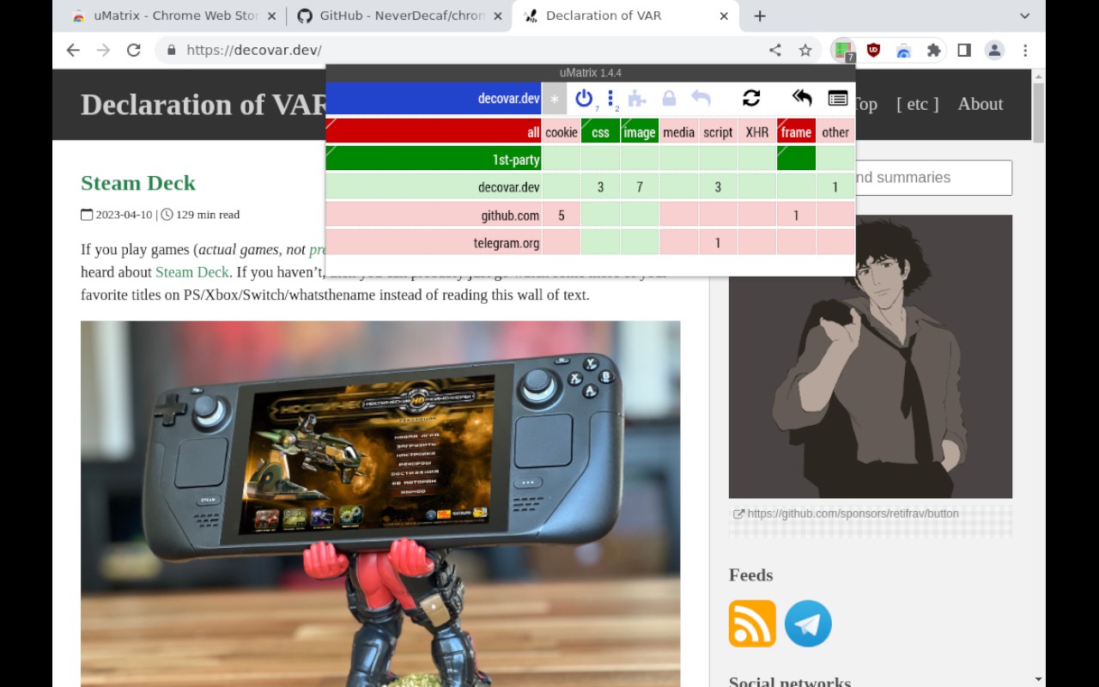Open the Chrome three-dot menu
Screen dimensions: 1099x687
[1025, 50]
